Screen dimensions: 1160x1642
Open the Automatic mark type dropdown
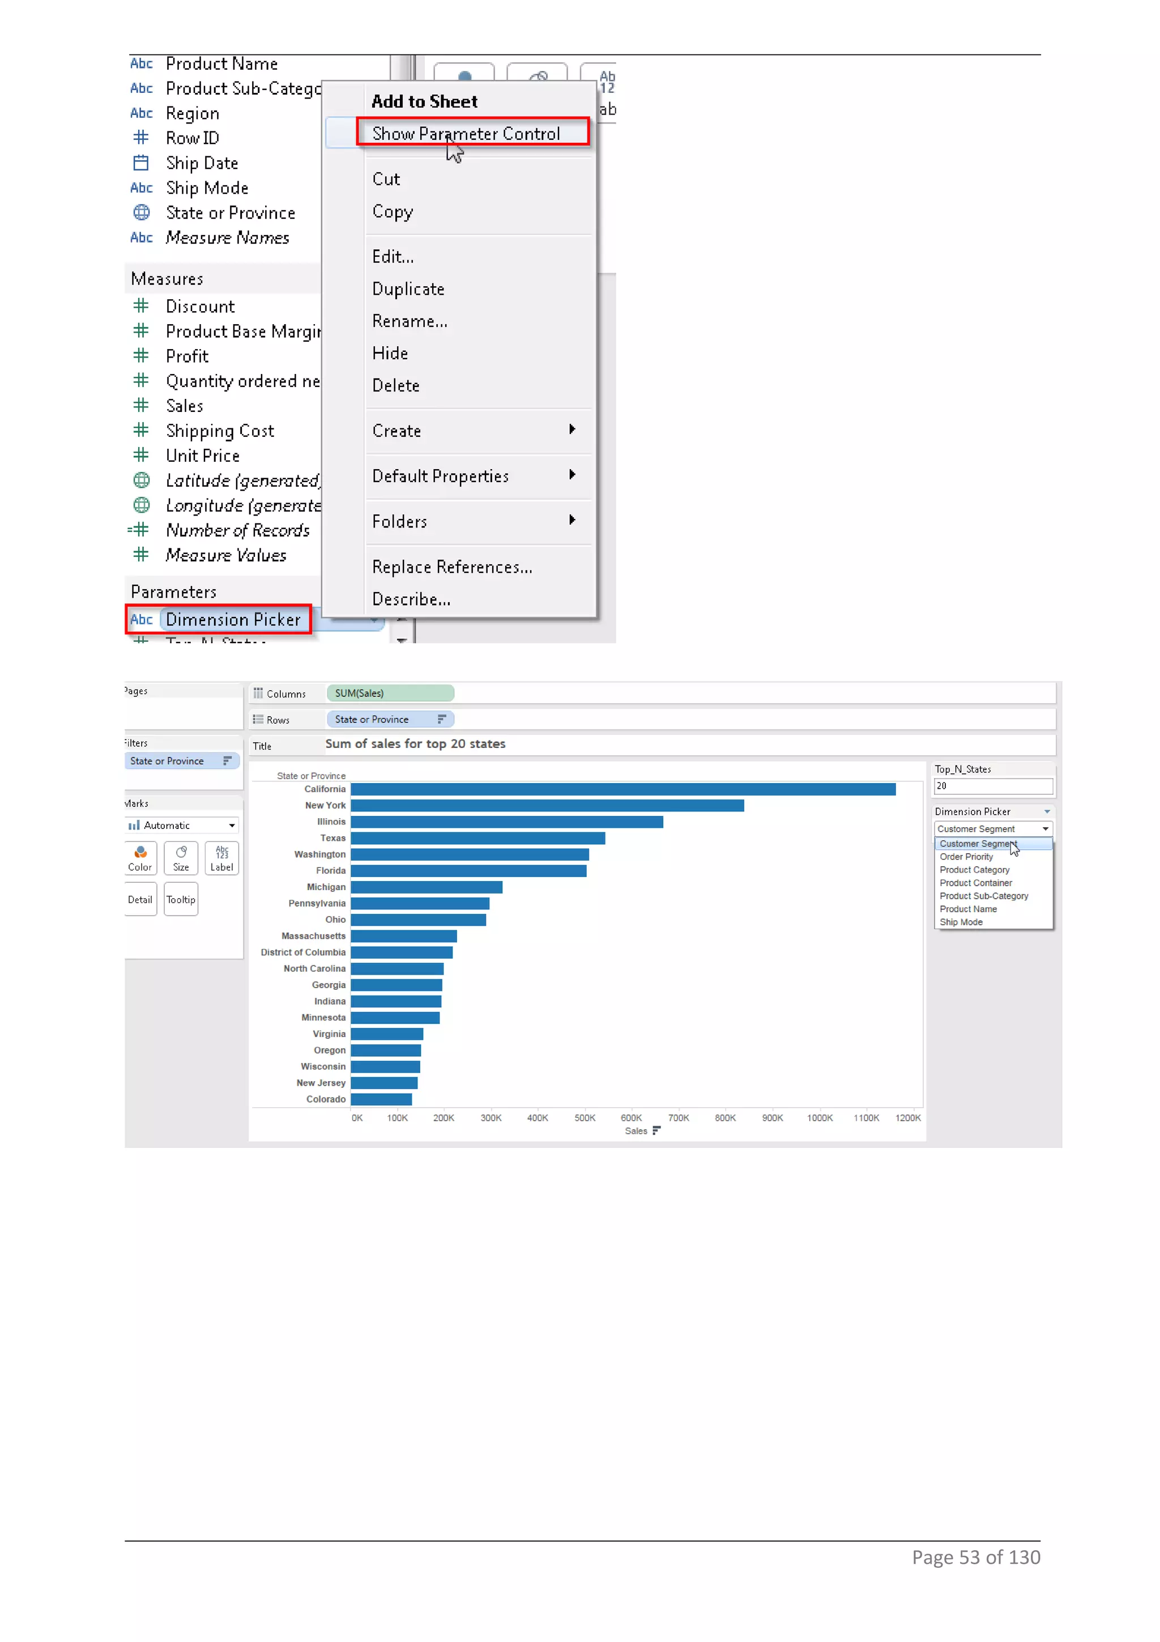point(232,826)
